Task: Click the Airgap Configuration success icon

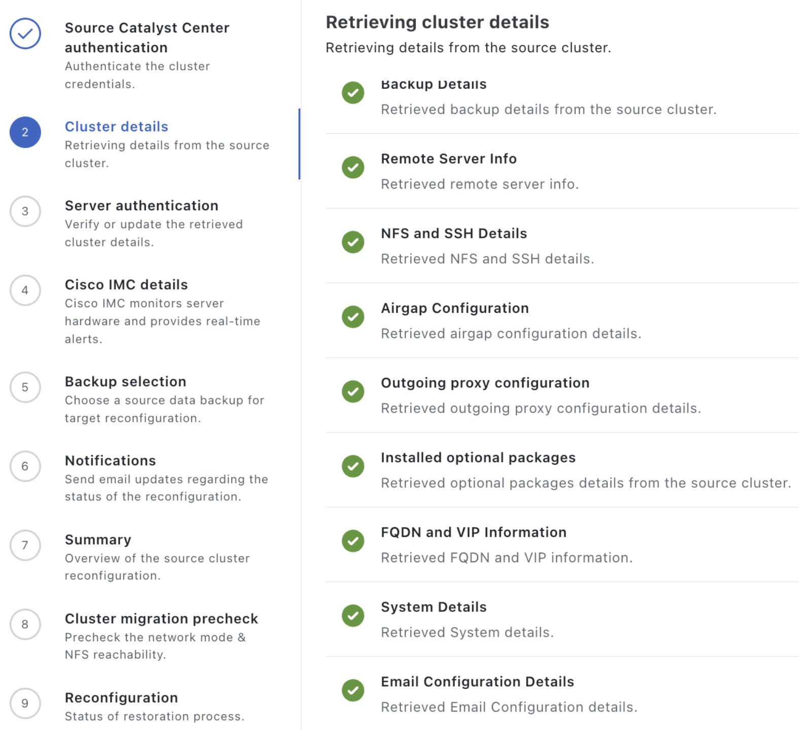Action: [x=353, y=317]
